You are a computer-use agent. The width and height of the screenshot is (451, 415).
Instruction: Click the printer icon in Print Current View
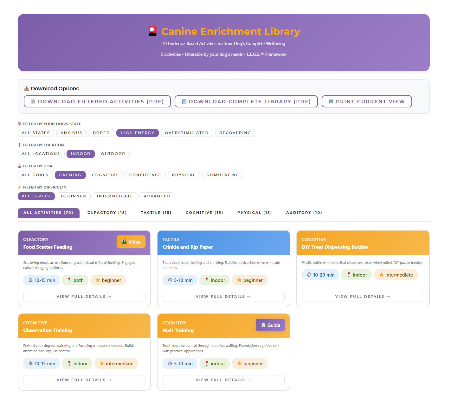(x=331, y=101)
